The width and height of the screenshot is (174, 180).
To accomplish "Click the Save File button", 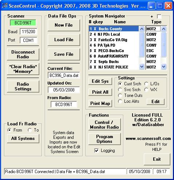I will 64,54.
